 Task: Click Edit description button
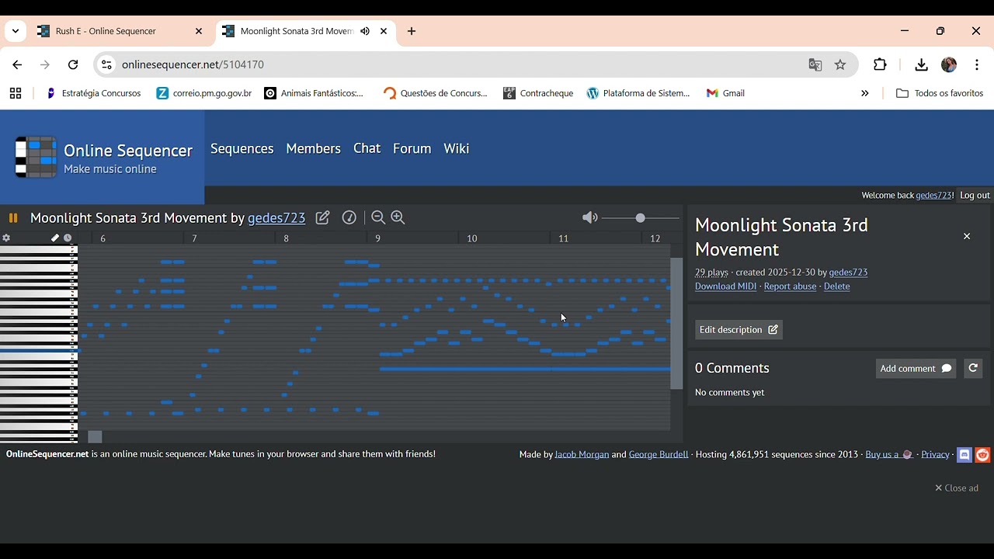pos(739,330)
